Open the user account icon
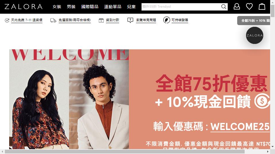Image resolution: width=275 pixels, height=154 pixels. 237,7
